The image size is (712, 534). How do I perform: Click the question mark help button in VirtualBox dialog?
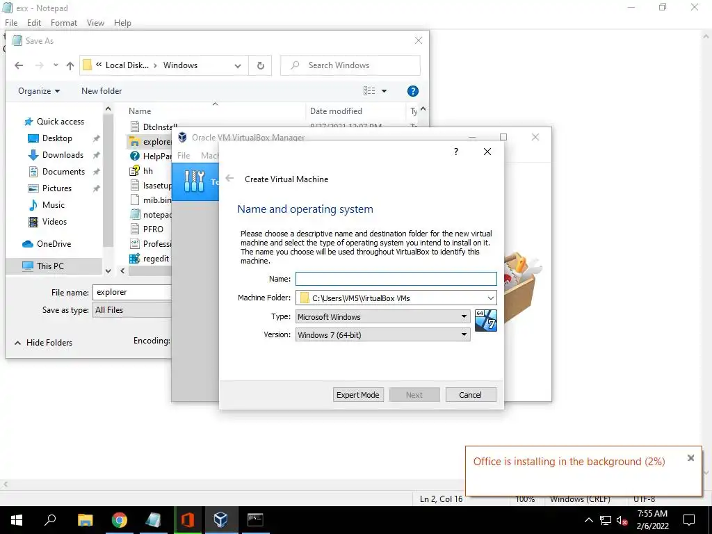[456, 152]
